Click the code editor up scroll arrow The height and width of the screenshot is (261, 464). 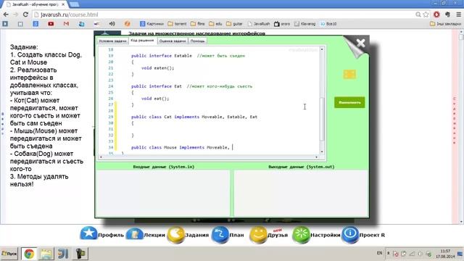point(322,49)
